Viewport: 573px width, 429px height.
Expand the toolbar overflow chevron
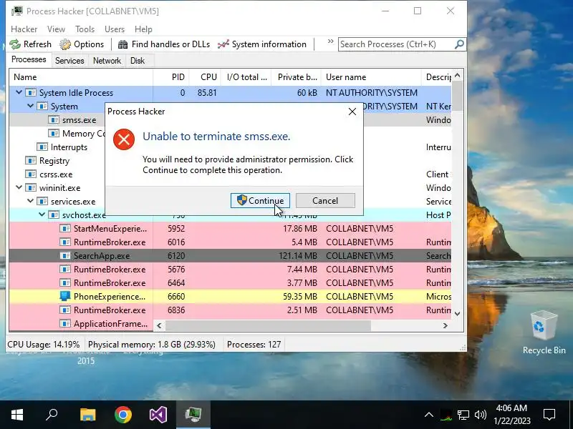click(x=330, y=41)
